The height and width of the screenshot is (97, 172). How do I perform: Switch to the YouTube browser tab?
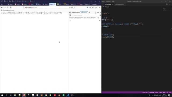point(32,4)
